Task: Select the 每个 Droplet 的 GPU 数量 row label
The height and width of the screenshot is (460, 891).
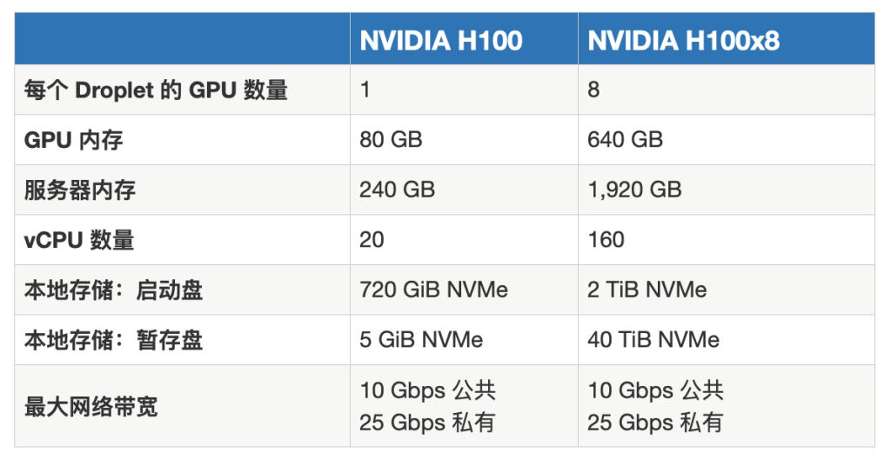Action: 156,90
